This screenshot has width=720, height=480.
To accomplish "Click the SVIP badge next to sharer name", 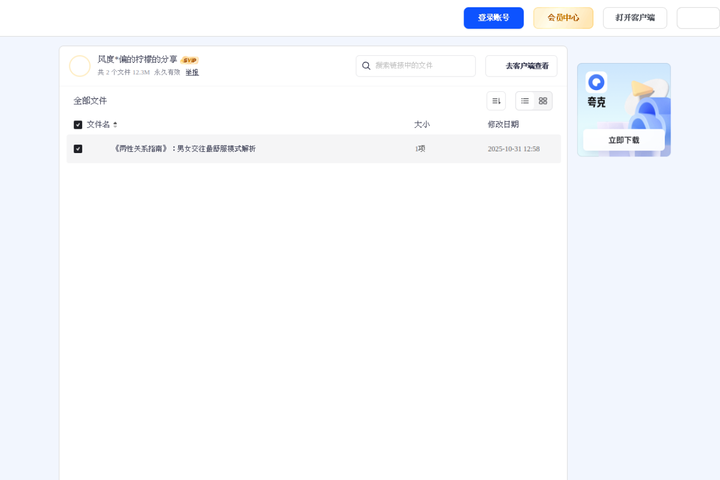I will point(190,60).
